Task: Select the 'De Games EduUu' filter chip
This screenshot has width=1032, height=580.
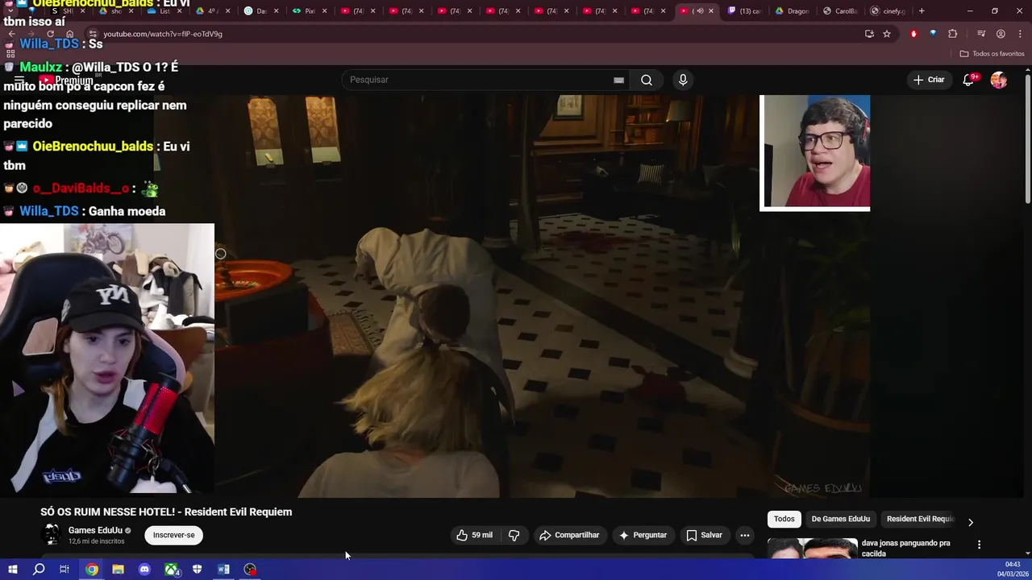Action: coord(840,519)
